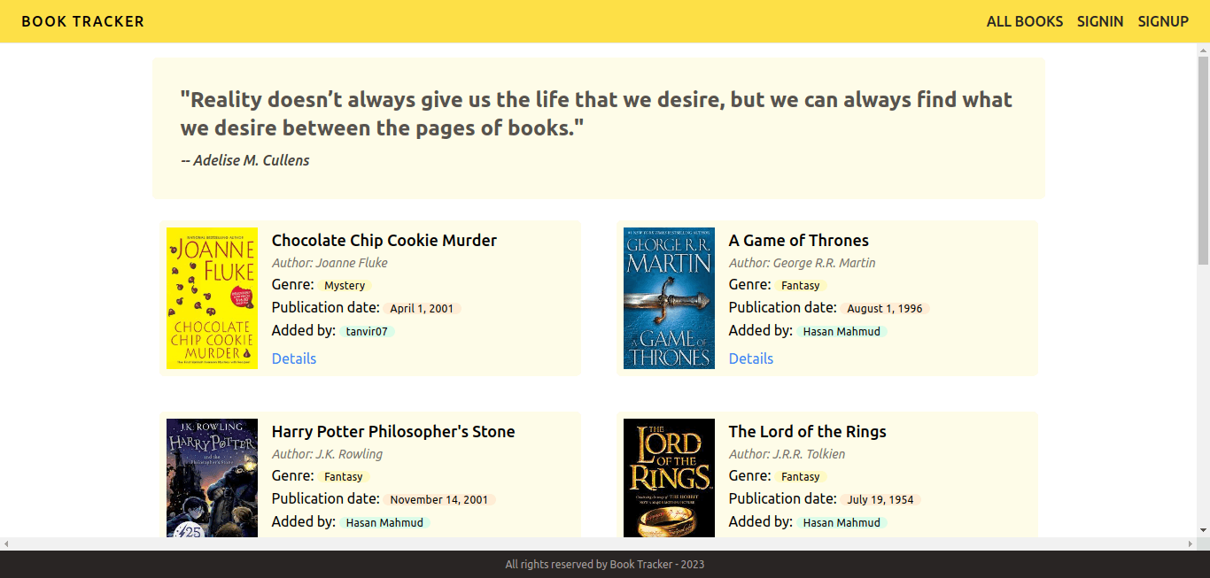
Task: Go to the SIGNIN page
Action: pyautogui.click(x=1100, y=20)
